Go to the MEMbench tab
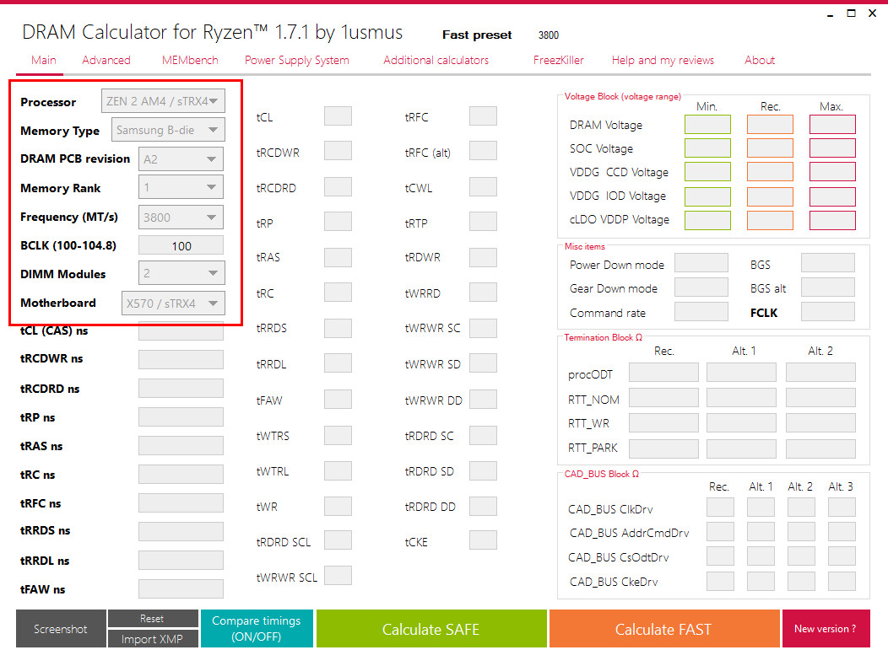 point(190,60)
